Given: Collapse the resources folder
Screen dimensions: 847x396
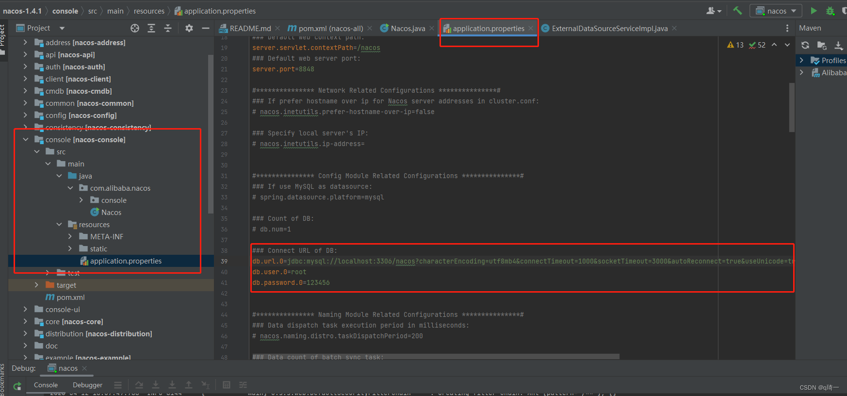Looking at the screenshot, I should point(59,224).
